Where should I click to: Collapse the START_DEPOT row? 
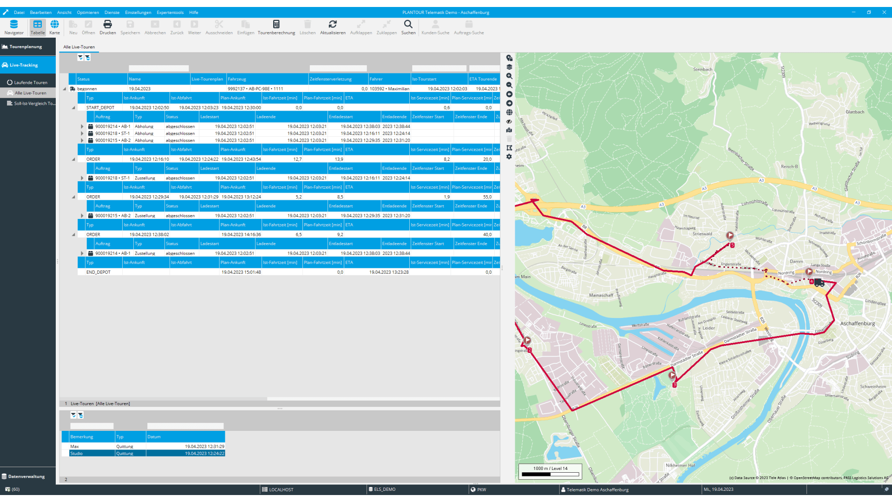[73, 108]
